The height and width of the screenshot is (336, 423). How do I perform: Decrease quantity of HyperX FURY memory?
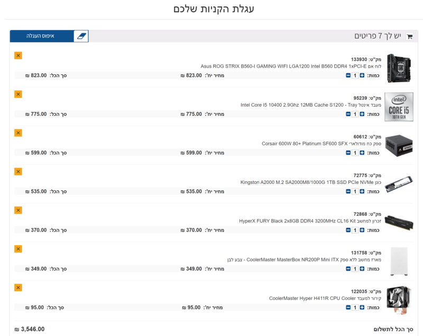point(348,230)
